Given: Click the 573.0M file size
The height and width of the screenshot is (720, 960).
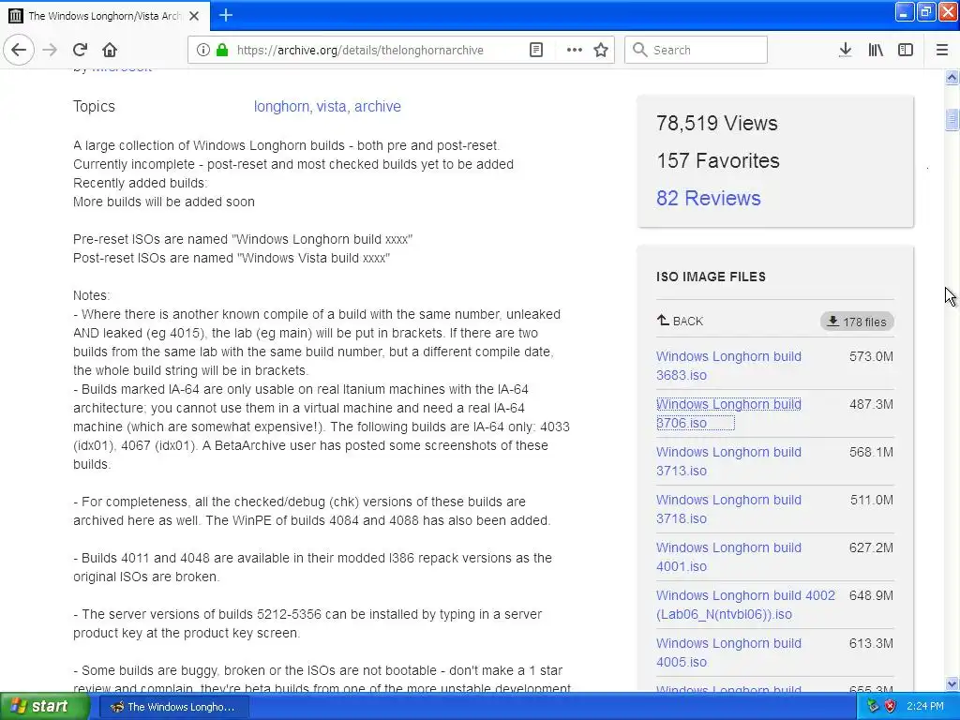Looking at the screenshot, I should click(871, 356).
